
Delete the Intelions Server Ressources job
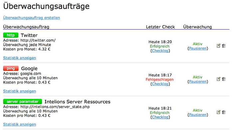click(224, 112)
